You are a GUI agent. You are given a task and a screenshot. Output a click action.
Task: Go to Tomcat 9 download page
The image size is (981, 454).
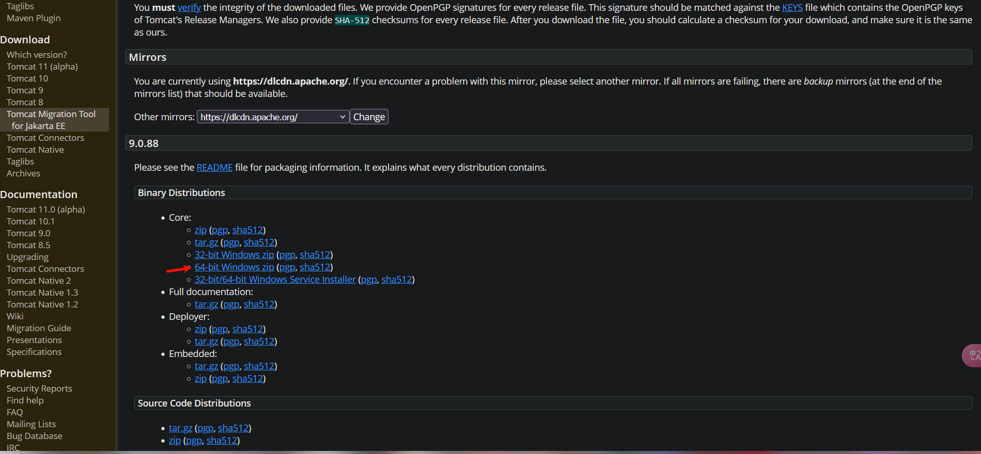click(25, 90)
